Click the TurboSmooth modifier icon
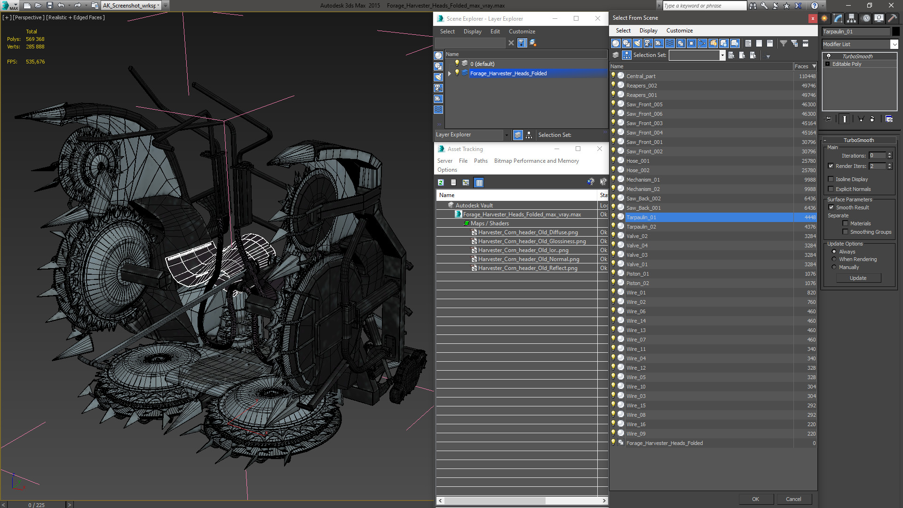Viewport: 903px width, 508px height. 830,56
